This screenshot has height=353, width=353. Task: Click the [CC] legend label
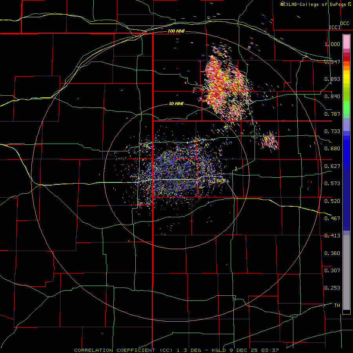pyautogui.click(x=335, y=27)
